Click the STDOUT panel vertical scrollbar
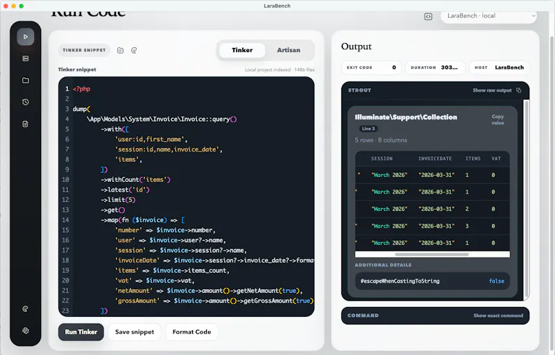 [527, 199]
